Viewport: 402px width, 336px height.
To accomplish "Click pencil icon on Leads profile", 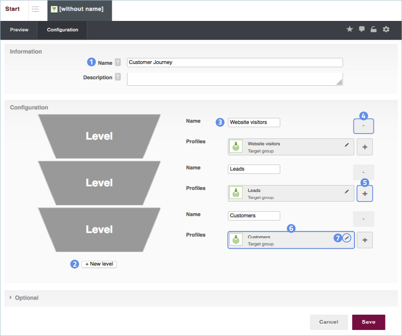I will point(347,192).
